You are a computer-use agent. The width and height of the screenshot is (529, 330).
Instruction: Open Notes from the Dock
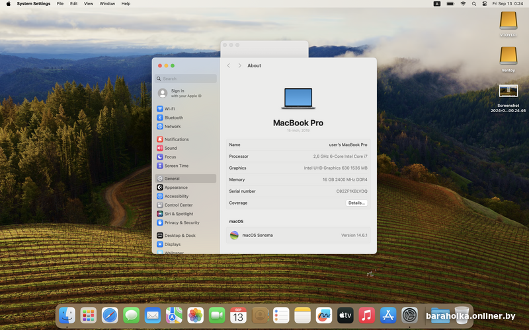[303, 315]
